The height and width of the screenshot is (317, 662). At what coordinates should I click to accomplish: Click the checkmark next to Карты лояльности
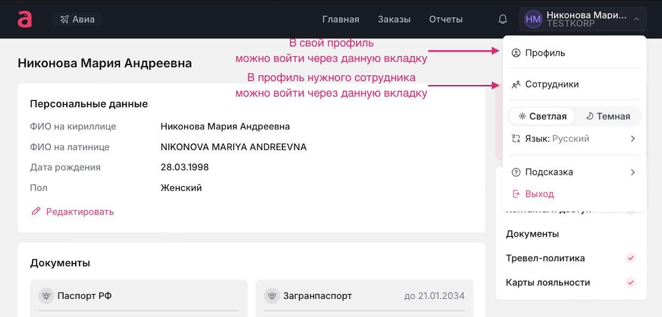[631, 282]
